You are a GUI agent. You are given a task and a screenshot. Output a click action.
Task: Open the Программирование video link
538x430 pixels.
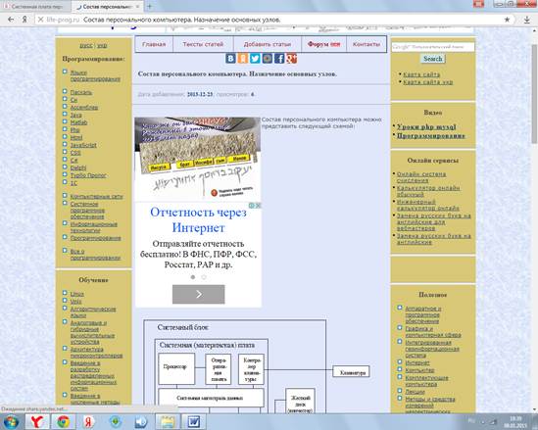click(430, 136)
